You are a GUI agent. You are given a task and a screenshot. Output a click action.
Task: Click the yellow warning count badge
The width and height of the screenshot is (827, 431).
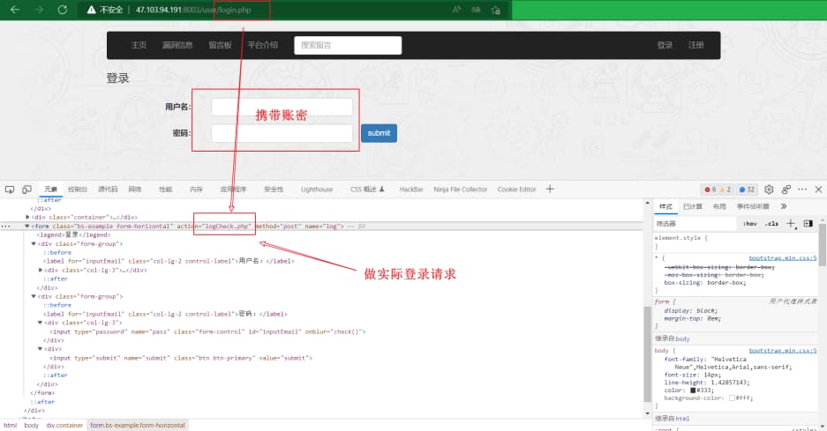click(726, 189)
